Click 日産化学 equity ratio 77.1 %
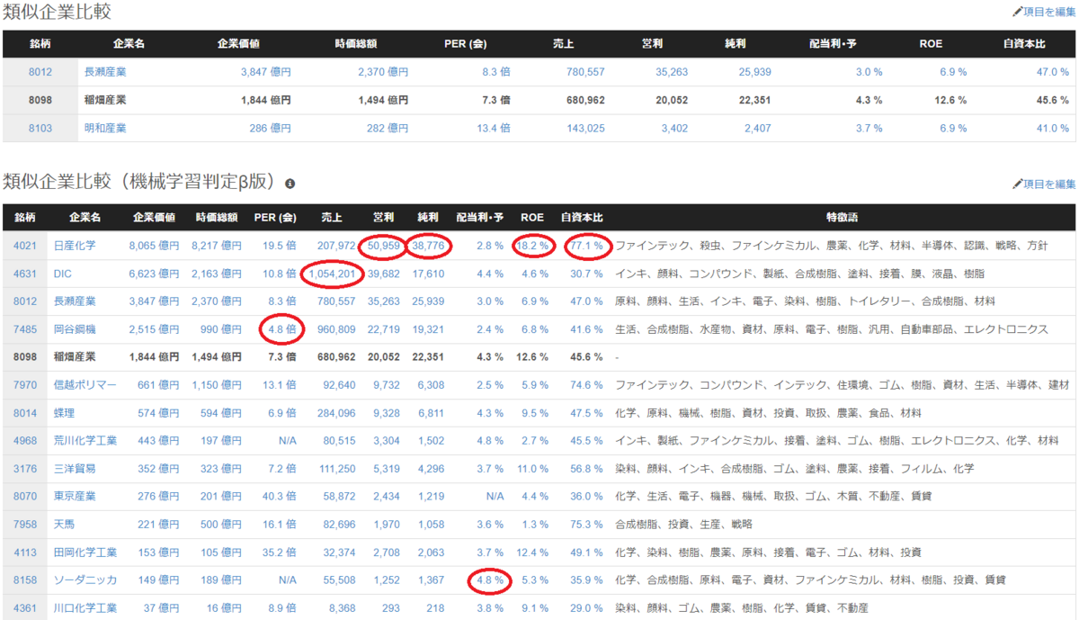Image resolution: width=1079 pixels, height=620 pixels. (587, 245)
